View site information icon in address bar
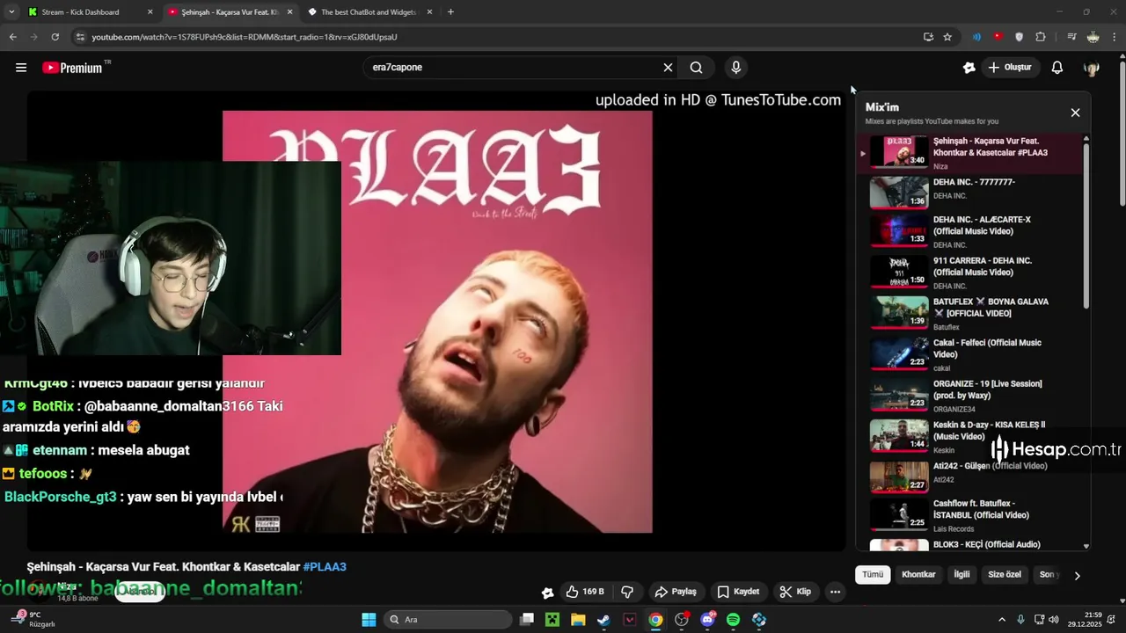Image resolution: width=1126 pixels, height=633 pixels. click(x=80, y=37)
